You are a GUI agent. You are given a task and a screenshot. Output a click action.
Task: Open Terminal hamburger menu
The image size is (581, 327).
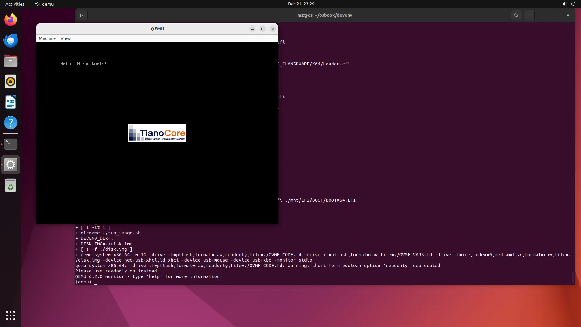tap(529, 15)
